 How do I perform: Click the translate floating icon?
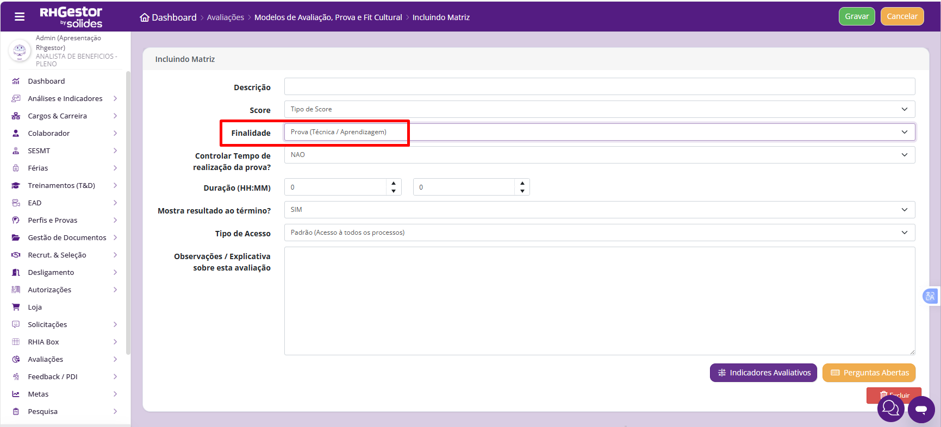pyautogui.click(x=930, y=296)
